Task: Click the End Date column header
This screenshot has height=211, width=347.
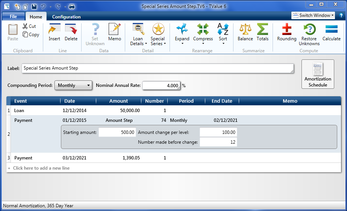Action: tap(222, 101)
